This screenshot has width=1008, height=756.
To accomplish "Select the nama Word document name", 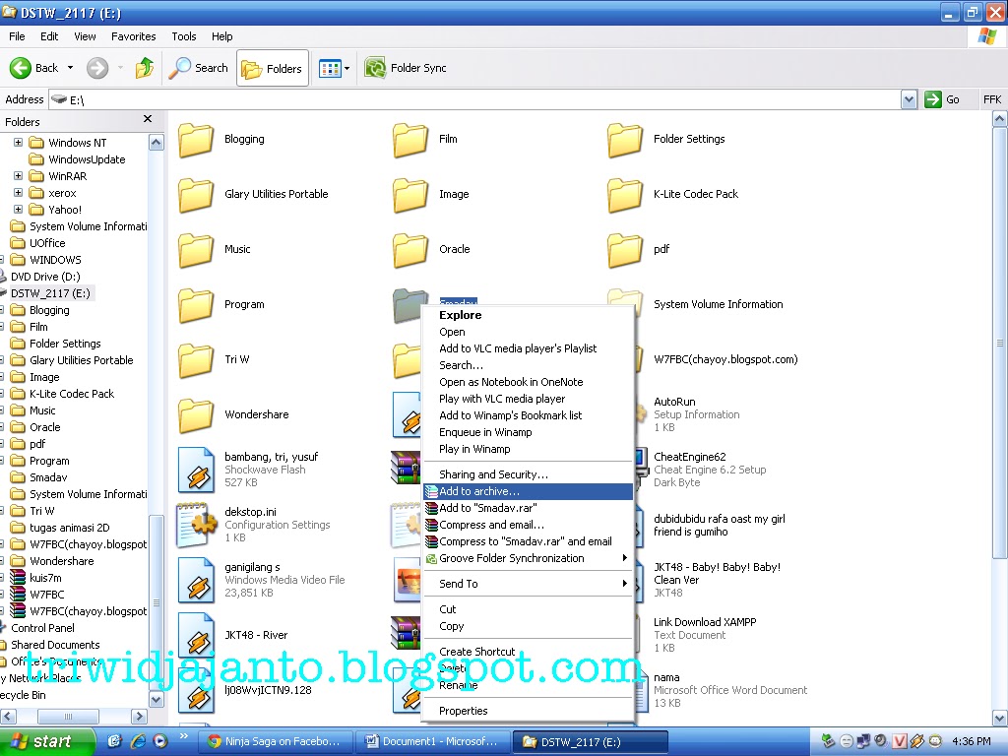I will click(666, 677).
